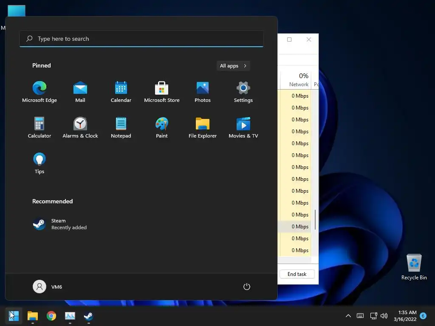Click the power button in Start menu
This screenshot has height=326, width=435.
pyautogui.click(x=247, y=287)
